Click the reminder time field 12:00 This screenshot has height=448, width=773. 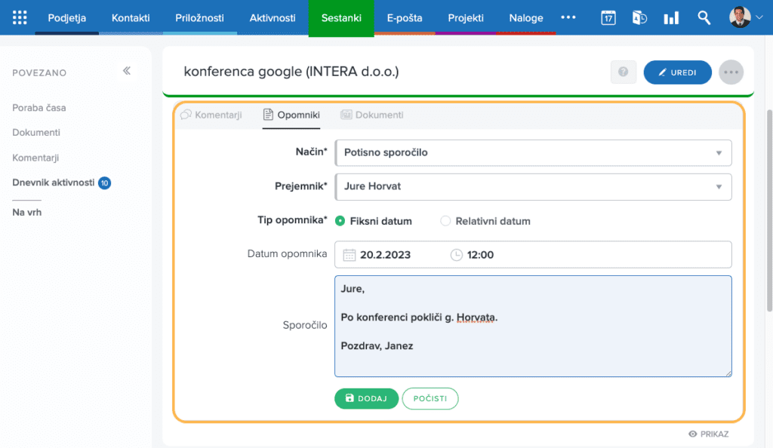click(480, 255)
